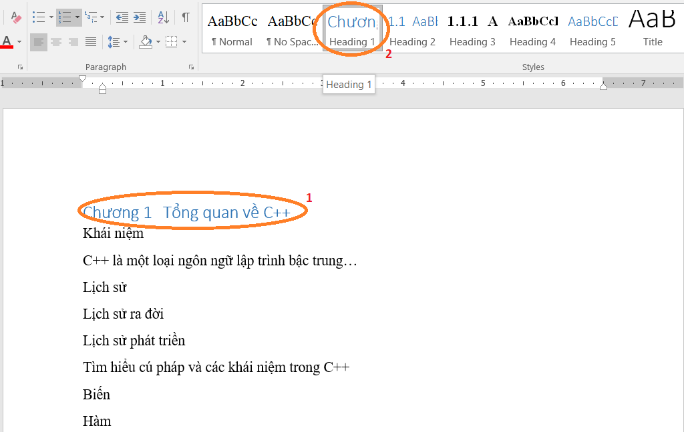Click the Sort icon

pos(162,17)
